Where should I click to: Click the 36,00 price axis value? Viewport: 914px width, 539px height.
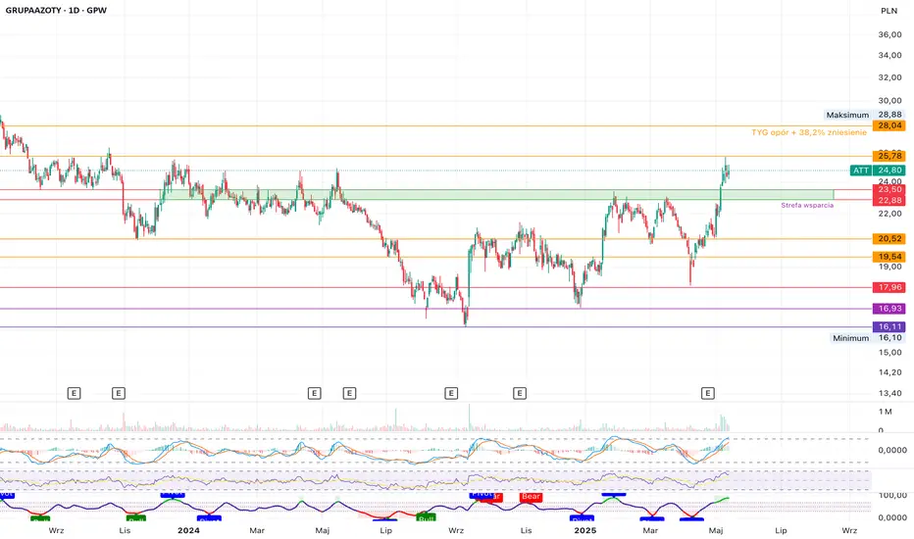[x=889, y=34]
